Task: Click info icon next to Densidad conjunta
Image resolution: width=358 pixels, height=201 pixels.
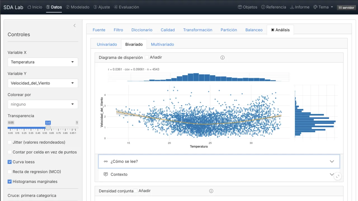Action: (x=211, y=191)
